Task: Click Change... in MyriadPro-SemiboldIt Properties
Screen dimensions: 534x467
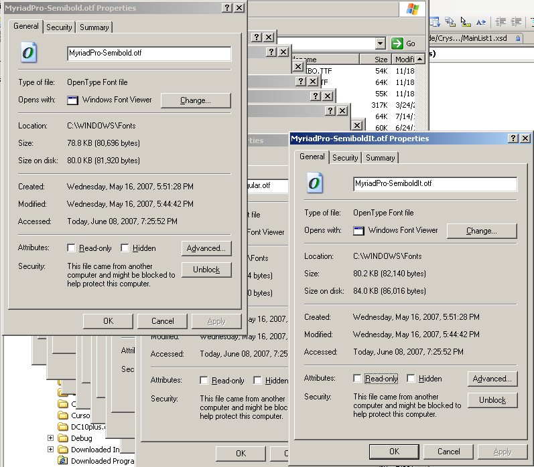Action: (482, 231)
